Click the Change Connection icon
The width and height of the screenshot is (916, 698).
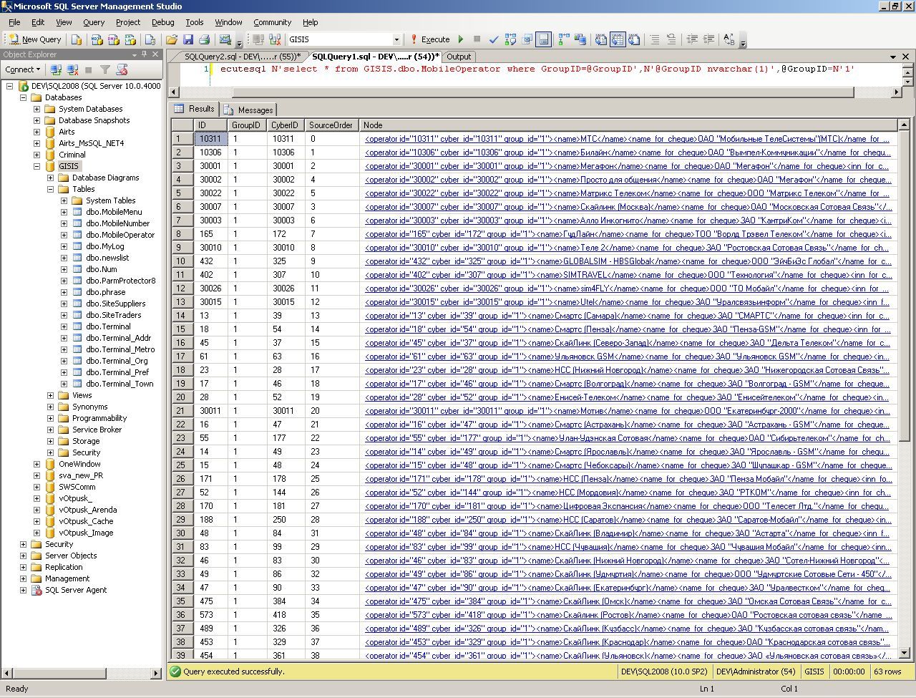pyautogui.click(x=274, y=39)
